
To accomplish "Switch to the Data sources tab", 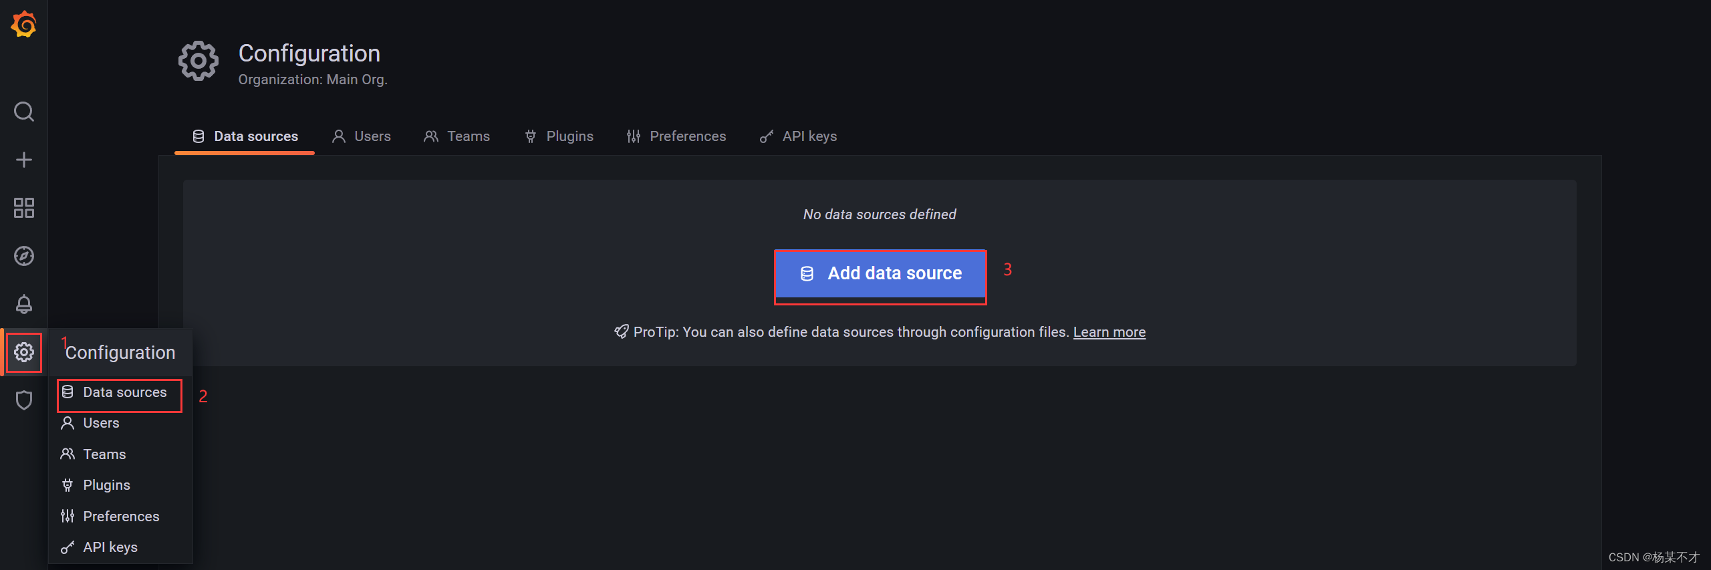I will [245, 136].
